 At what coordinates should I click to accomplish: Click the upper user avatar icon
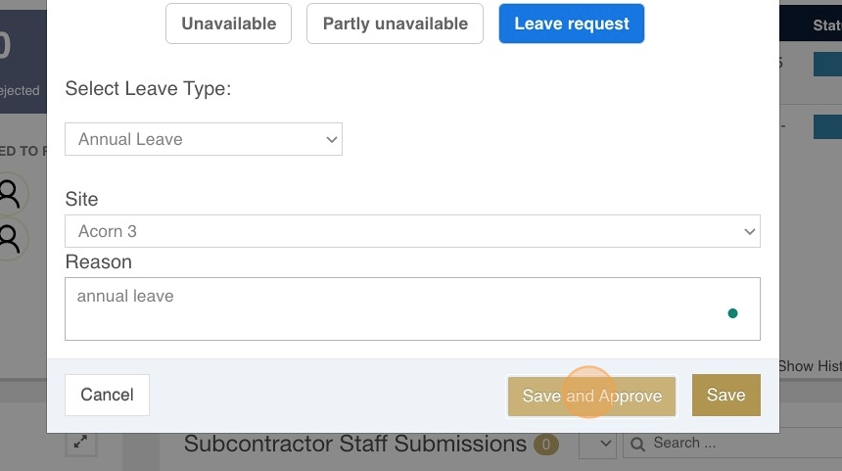point(10,194)
